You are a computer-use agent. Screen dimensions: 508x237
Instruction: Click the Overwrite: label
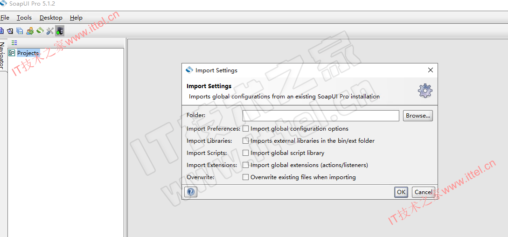pyautogui.click(x=201, y=177)
